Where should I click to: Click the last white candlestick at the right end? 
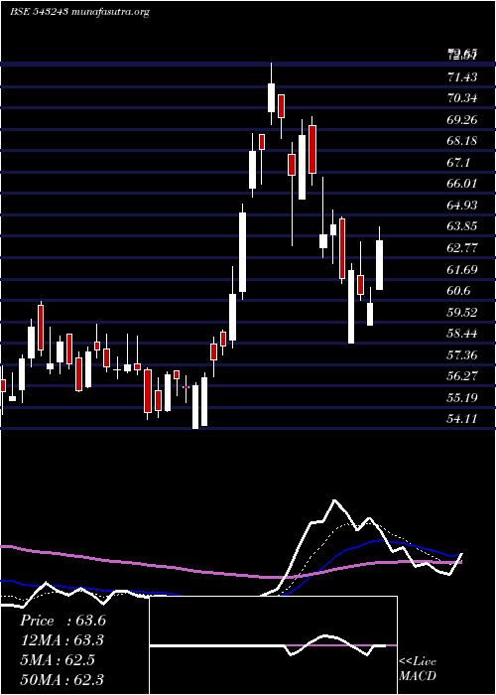[x=380, y=265]
